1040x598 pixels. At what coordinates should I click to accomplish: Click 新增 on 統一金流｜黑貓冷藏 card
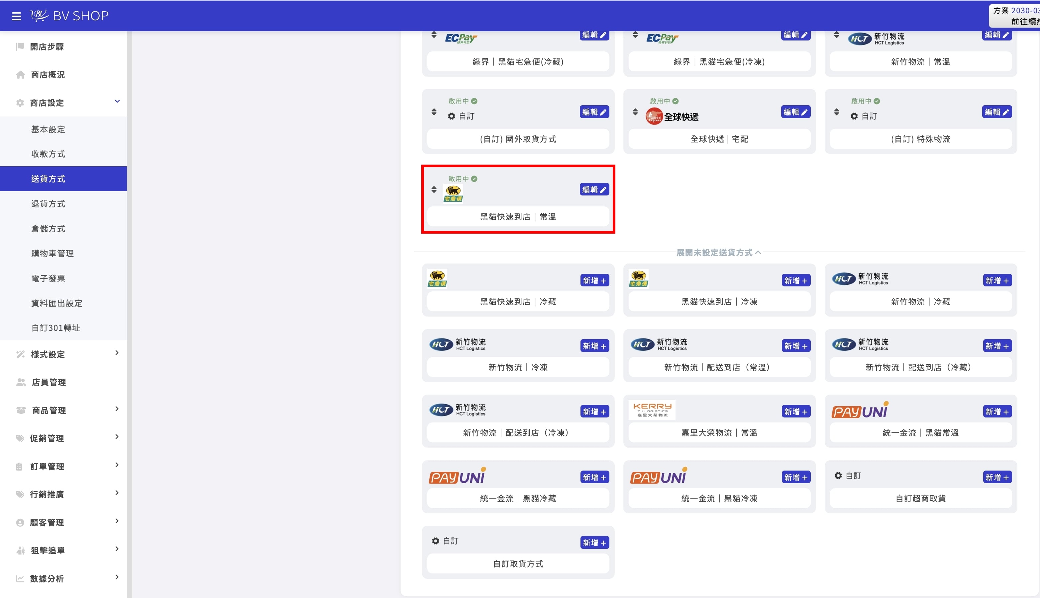click(594, 477)
